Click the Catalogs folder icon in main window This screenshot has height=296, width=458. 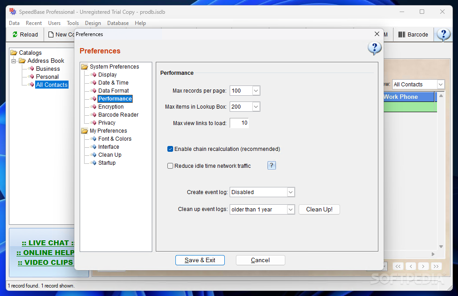click(14, 53)
